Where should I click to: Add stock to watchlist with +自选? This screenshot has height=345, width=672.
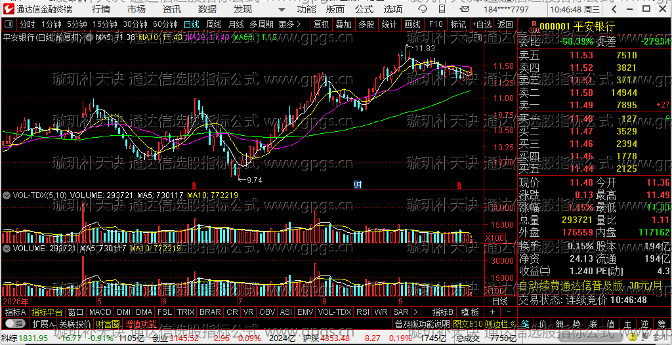coord(482,24)
